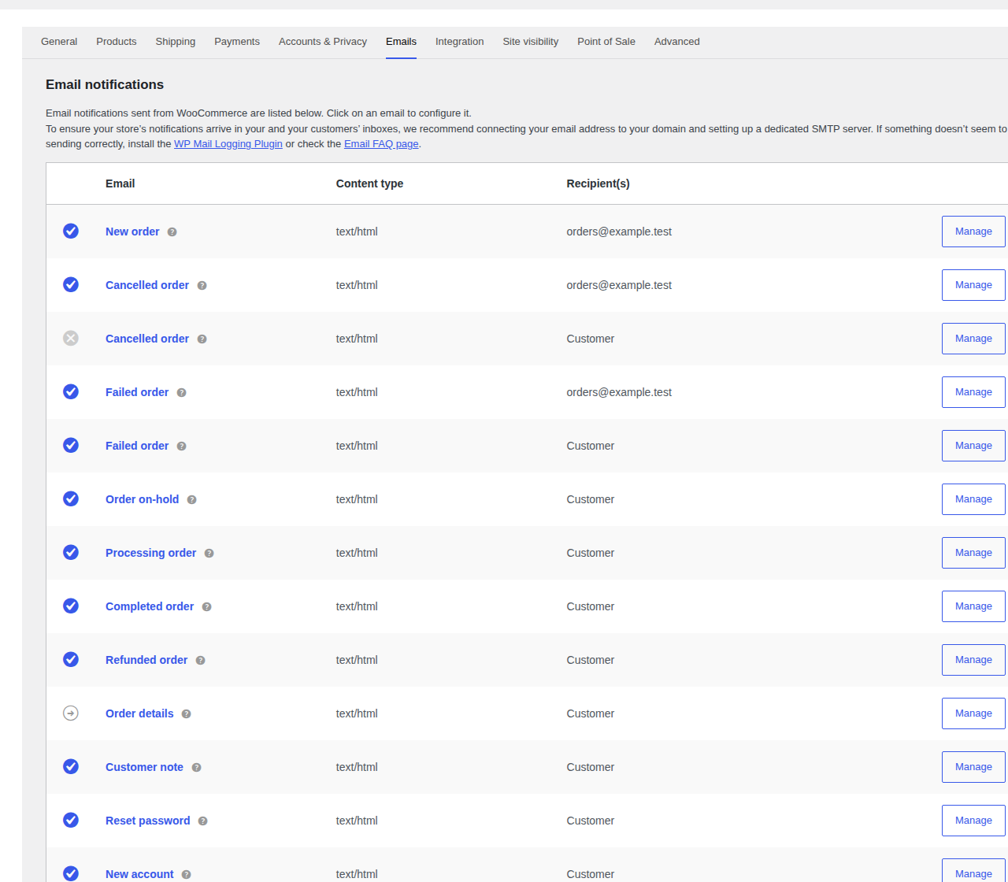This screenshot has height=882, width=1008.
Task: Click Manage for the Reset password email
Action: 973,821
